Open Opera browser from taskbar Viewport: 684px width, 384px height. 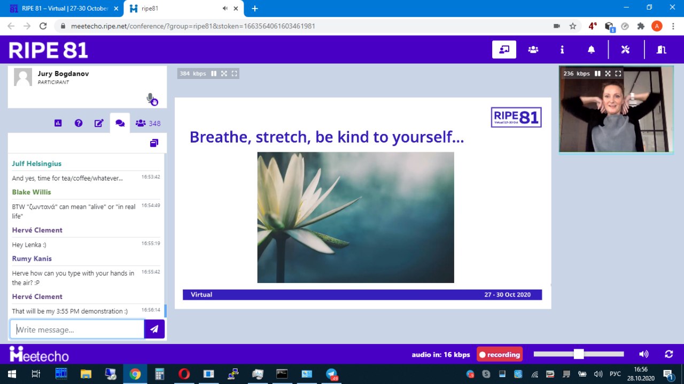184,374
